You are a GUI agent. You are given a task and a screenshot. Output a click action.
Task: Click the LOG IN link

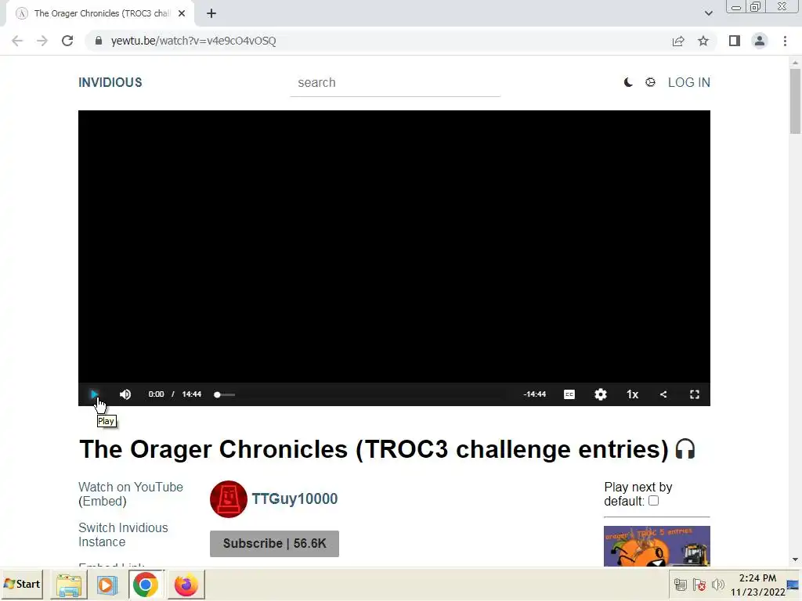tap(688, 82)
